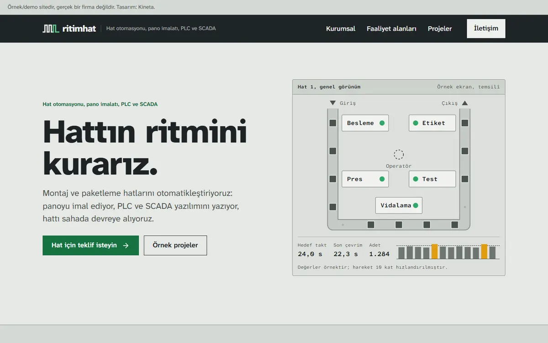Click the green status dot on Vidalama

(416, 205)
